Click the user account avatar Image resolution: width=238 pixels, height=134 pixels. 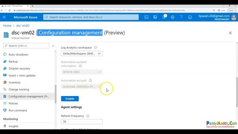click(x=234, y=17)
